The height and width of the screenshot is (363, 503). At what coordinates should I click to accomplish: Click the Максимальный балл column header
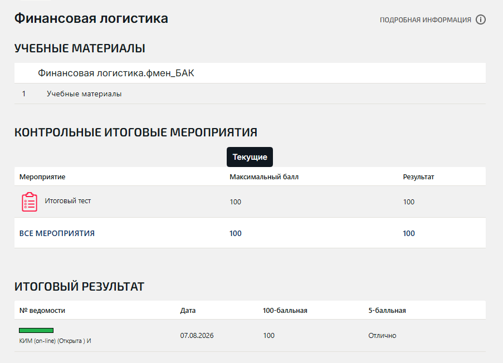pos(264,176)
